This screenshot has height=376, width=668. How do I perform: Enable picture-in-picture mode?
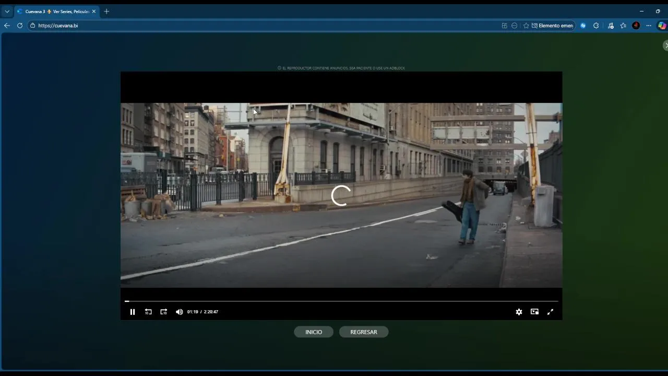[534, 312]
